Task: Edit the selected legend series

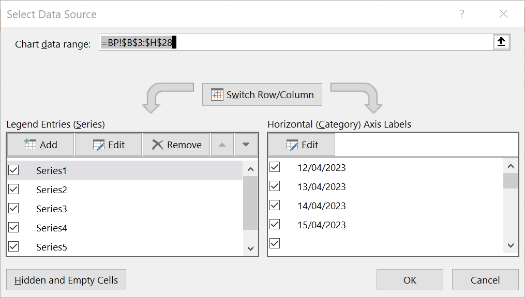Action: [x=109, y=145]
